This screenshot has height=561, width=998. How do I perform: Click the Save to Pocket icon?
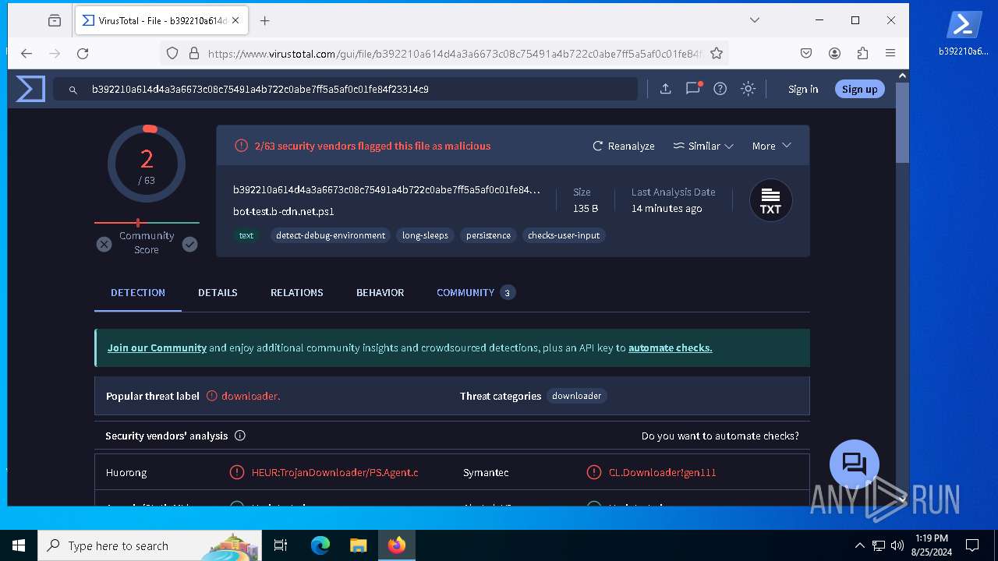pyautogui.click(x=806, y=53)
